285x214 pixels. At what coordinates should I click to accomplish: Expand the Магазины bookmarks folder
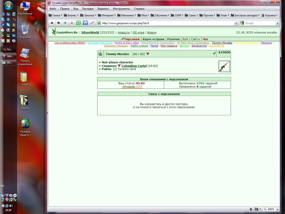click(127, 15)
